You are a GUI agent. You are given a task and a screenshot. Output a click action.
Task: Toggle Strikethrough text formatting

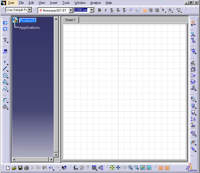click(x=118, y=10)
